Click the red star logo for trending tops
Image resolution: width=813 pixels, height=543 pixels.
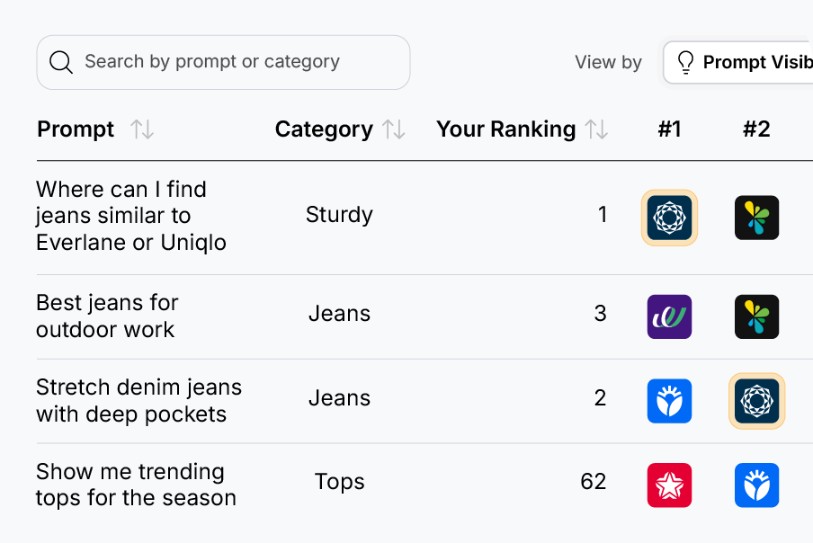click(669, 485)
